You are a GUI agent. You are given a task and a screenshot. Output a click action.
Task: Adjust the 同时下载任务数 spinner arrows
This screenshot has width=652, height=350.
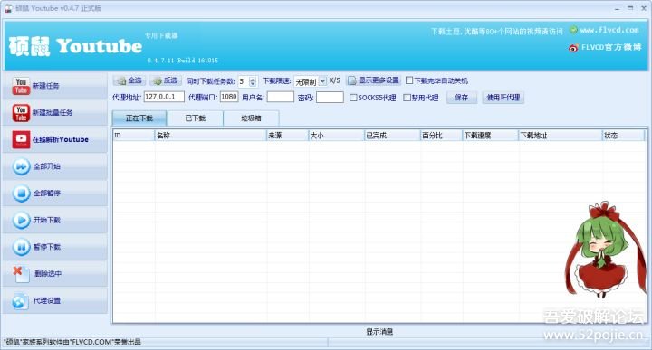pyautogui.click(x=253, y=81)
